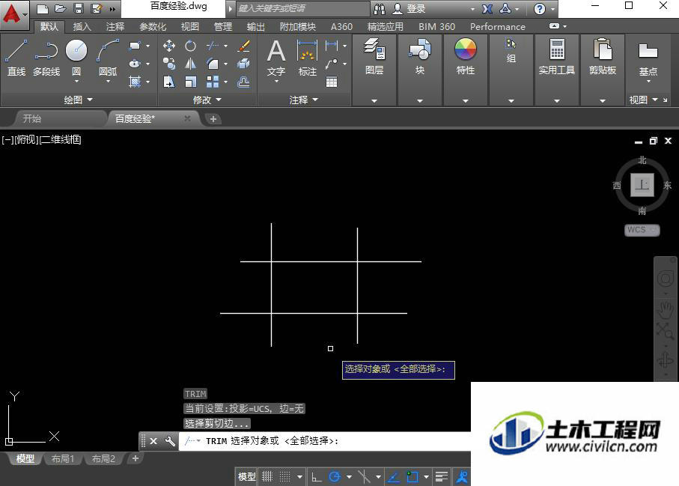
Task: Click the Rectangle tool icon
Action: coord(135,46)
